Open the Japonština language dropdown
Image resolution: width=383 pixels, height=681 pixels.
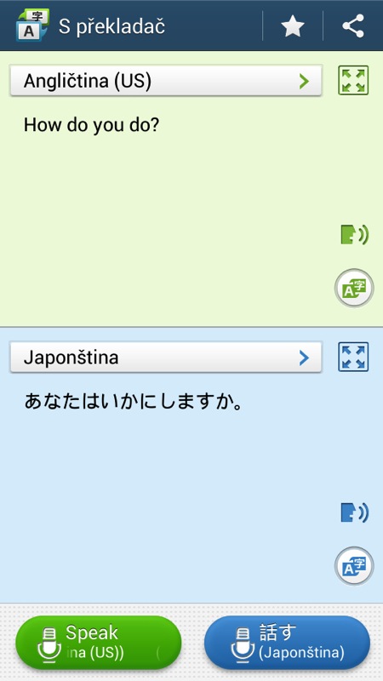tap(165, 358)
